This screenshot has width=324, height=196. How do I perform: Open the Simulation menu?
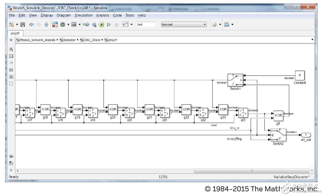[x=83, y=16]
